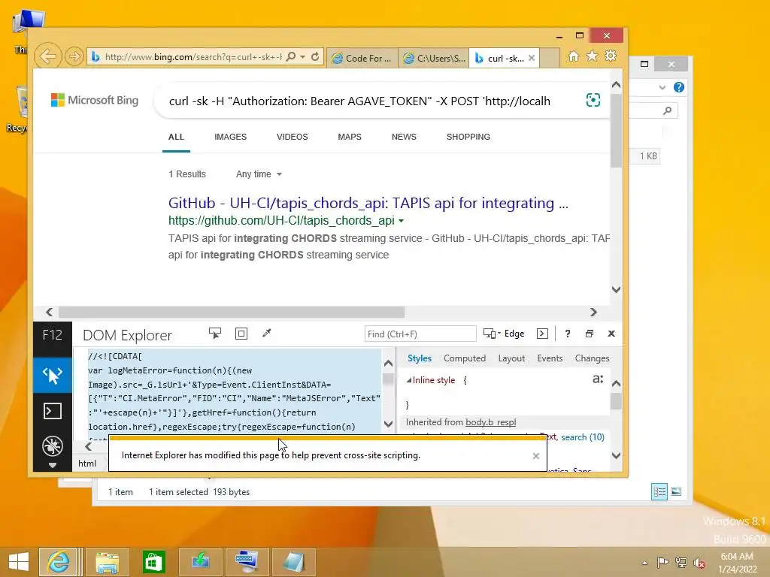Click the Microsoft Bing logo
This screenshot has height=577, width=770.
tap(95, 100)
